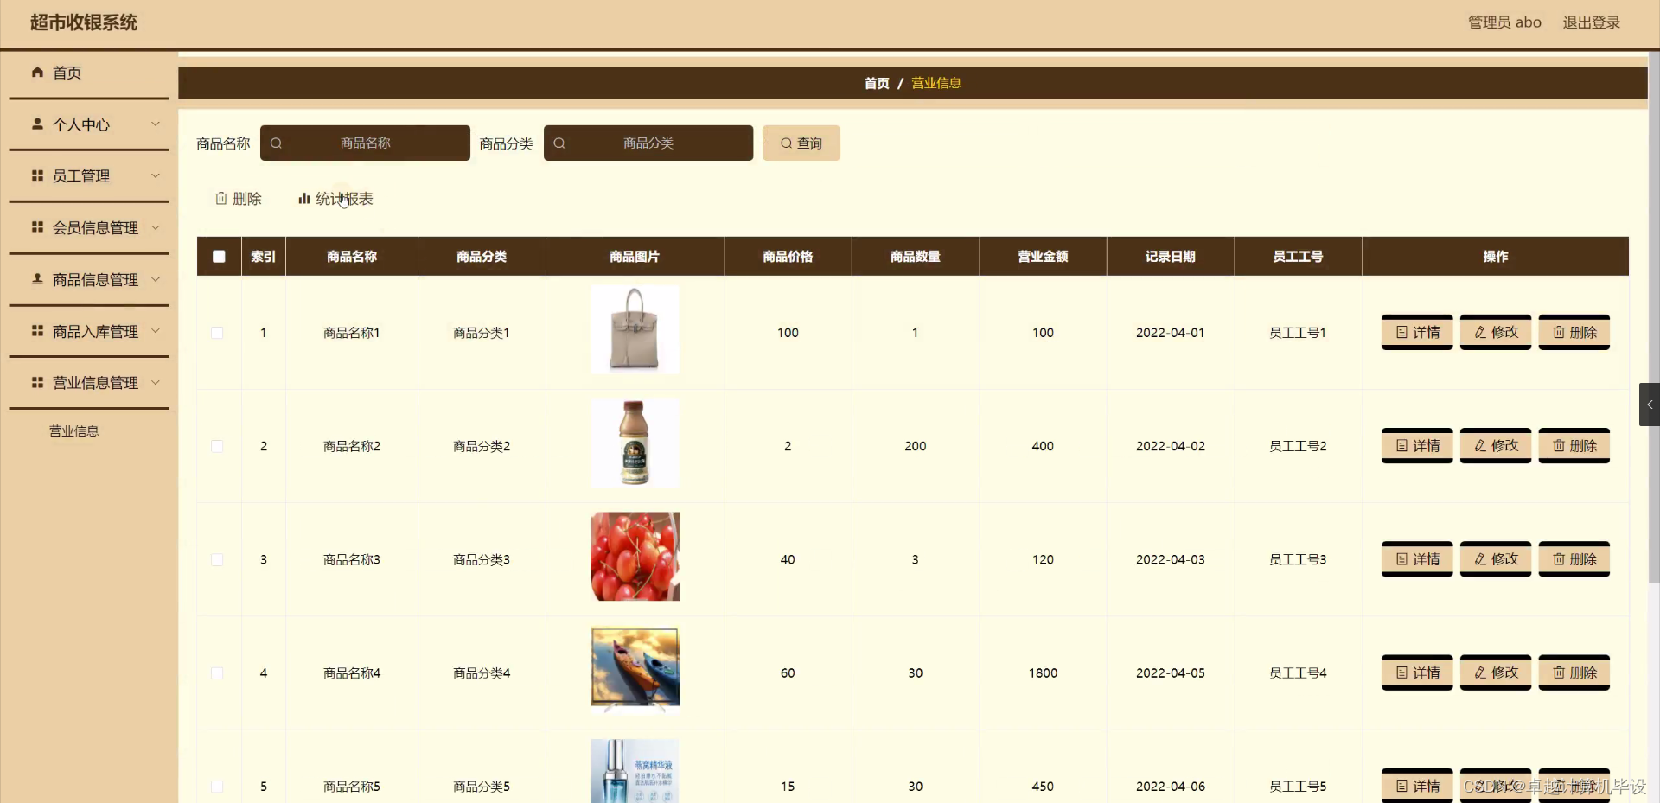Click the grid icon beside 营业信息管理
The width and height of the screenshot is (1660, 803).
(x=37, y=382)
